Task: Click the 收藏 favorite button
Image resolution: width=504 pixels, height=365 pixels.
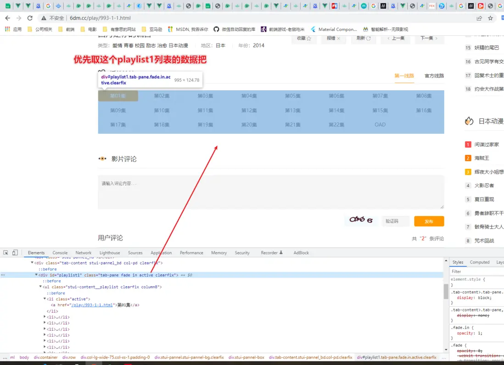Action: tap(304, 38)
